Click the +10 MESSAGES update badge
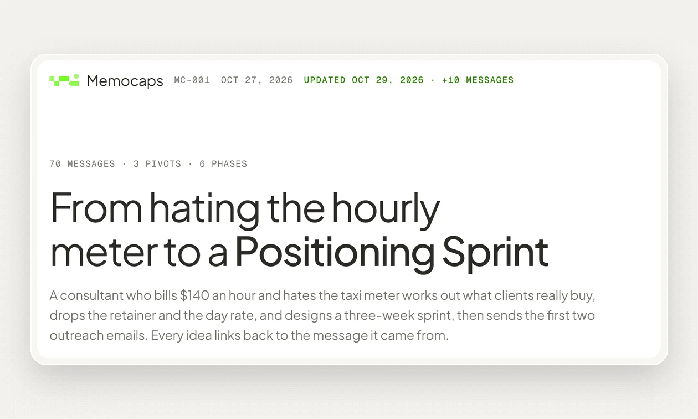 pos(478,80)
